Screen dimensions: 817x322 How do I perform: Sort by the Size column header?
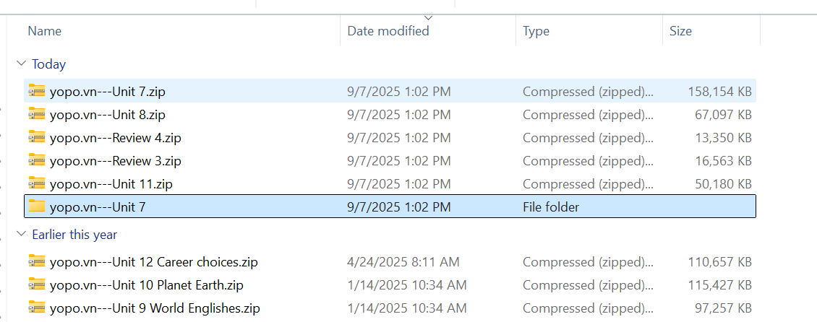click(x=680, y=31)
